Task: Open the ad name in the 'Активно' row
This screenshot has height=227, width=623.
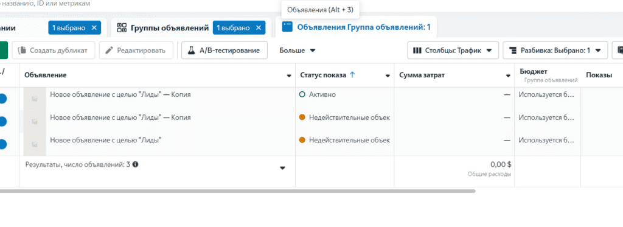Action: [x=120, y=94]
